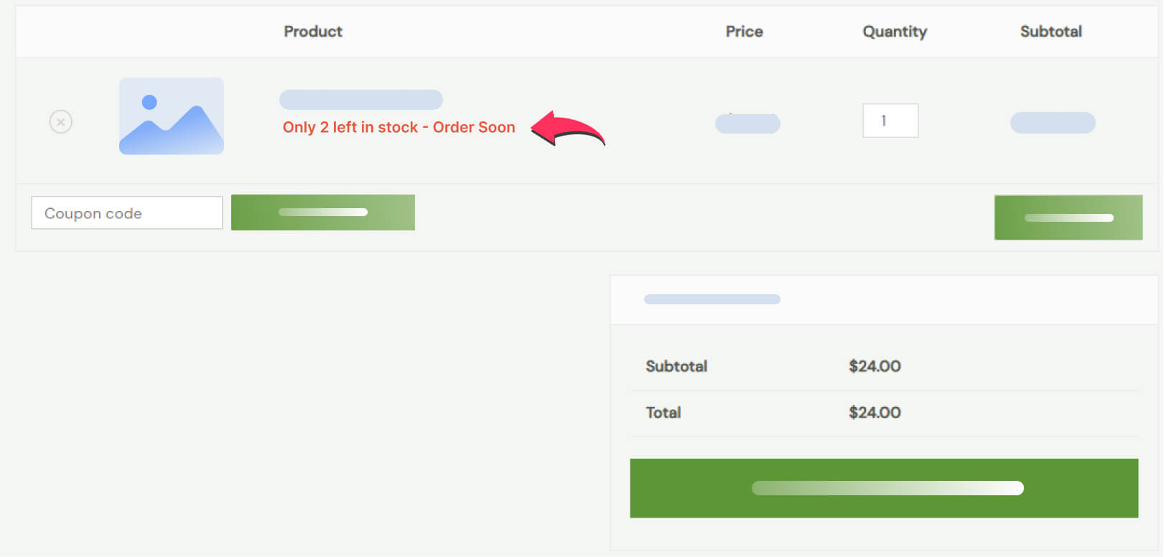Select the Total amount $24.00
Screen dimensions: 1164x557
875,413
